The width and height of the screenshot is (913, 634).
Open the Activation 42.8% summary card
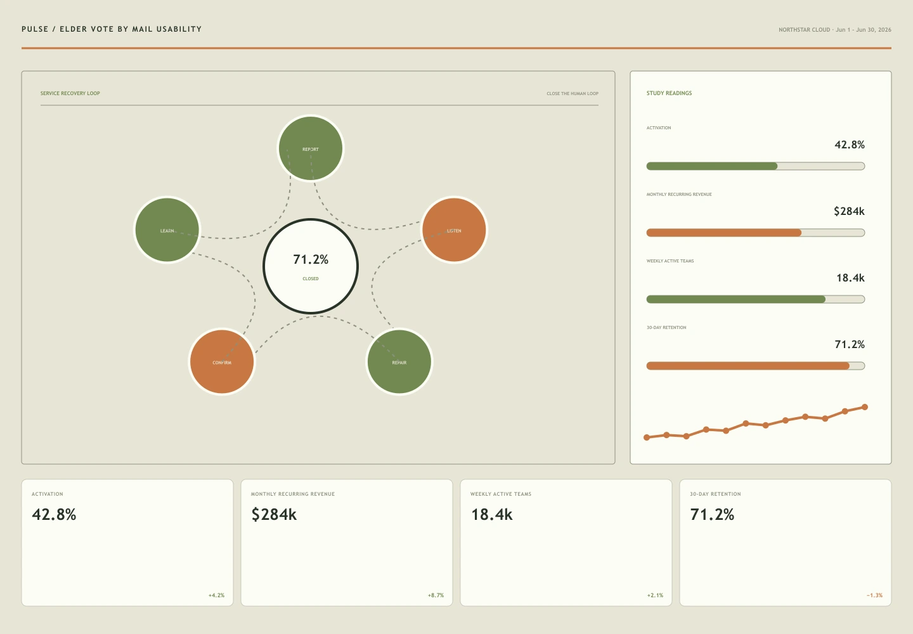pyautogui.click(x=127, y=543)
